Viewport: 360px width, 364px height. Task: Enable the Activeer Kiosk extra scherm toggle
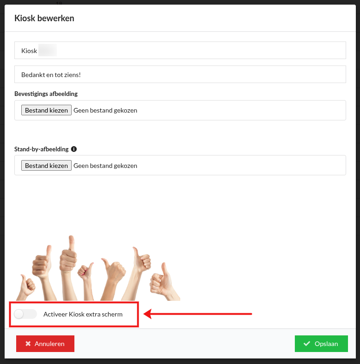[25, 314]
